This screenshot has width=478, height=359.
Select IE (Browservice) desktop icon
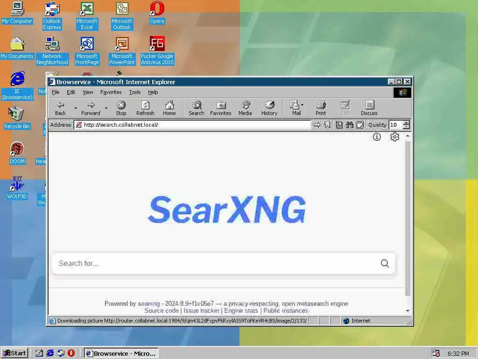17,86
